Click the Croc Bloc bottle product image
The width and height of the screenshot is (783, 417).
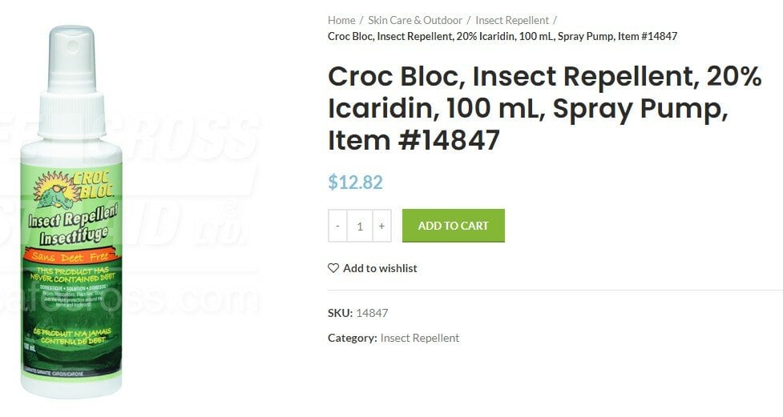coord(71,212)
